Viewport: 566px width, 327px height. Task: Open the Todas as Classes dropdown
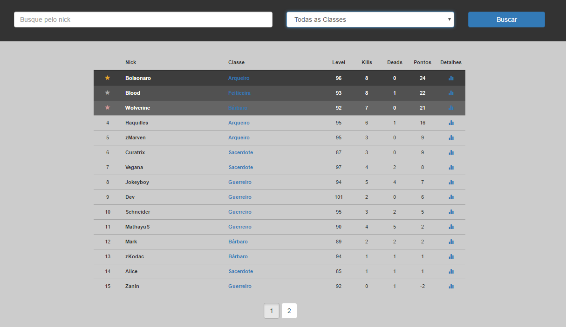coord(370,20)
